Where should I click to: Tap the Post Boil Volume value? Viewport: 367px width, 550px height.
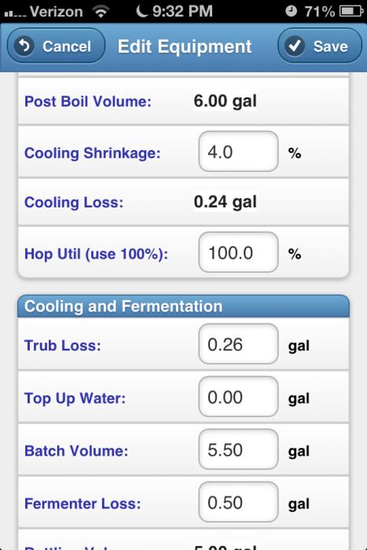(x=225, y=101)
